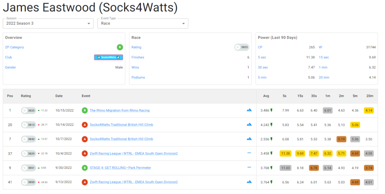Click the yellow highlighted 11.38 power cell
The image size is (385, 194).
tap(285, 153)
